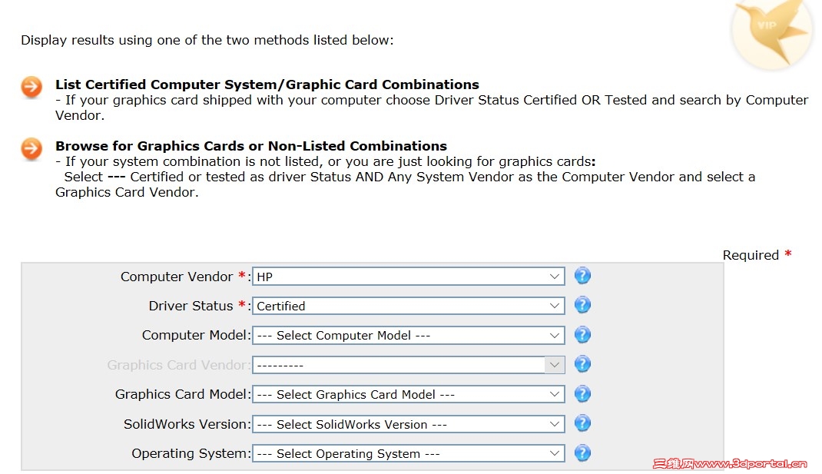Screen dimensions: 822x474
Task: Click the orange arrow icon by List Certified
Action: click(31, 87)
